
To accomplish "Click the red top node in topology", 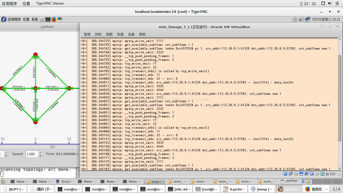I will tap(35, 55).
